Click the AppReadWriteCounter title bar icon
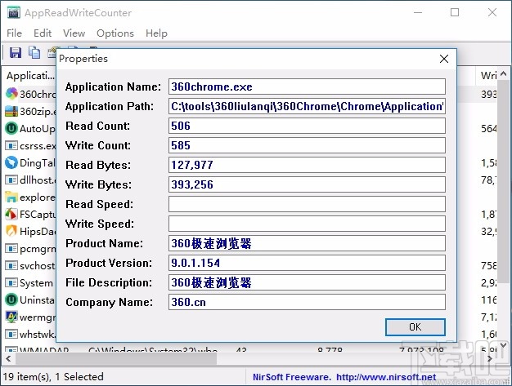The width and height of the screenshot is (512, 386). click(x=14, y=13)
